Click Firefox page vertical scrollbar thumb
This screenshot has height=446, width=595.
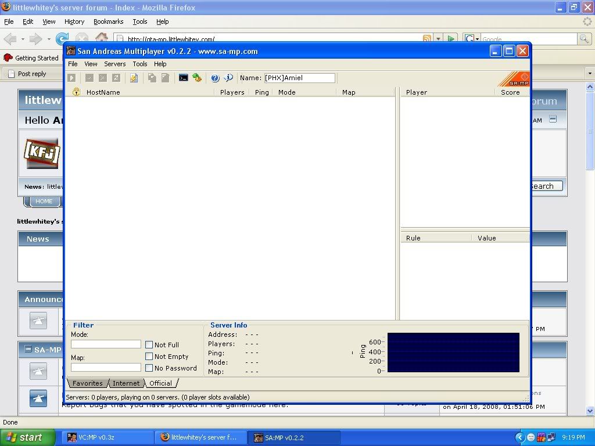point(590,131)
